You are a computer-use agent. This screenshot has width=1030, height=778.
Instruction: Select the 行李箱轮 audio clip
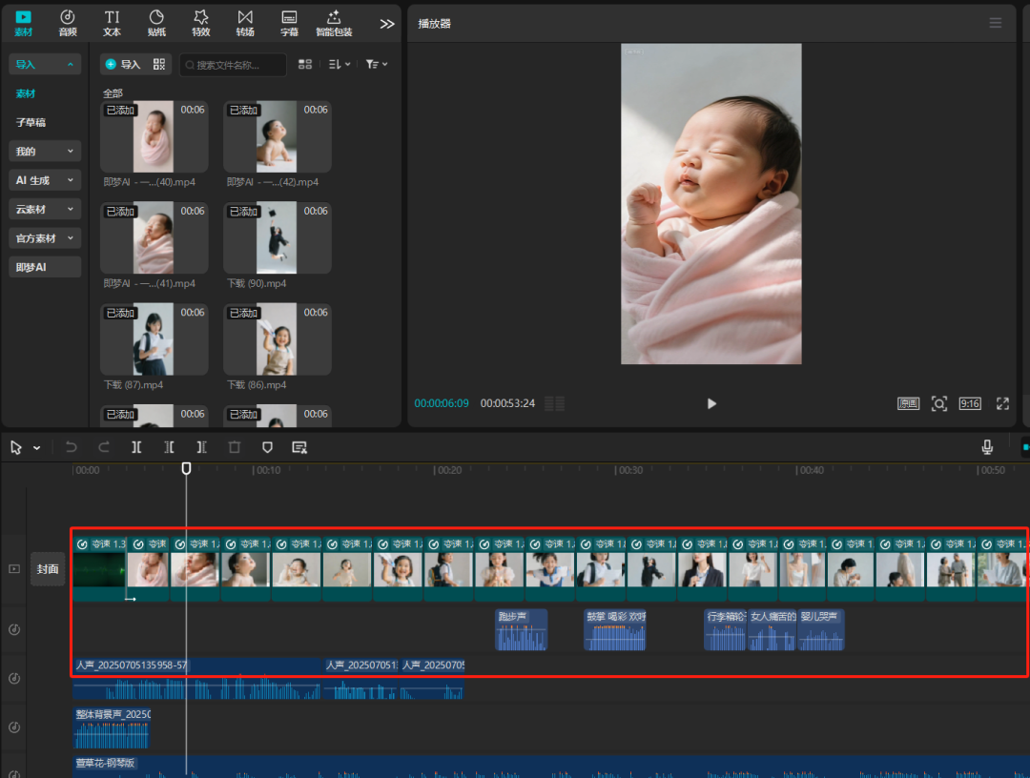coord(725,629)
